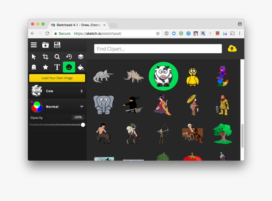Select the paint bucket fill tool
This screenshot has width=272, height=201.
pos(81,67)
